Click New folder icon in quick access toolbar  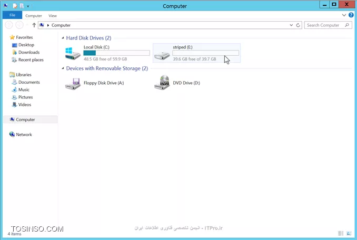click(22, 6)
